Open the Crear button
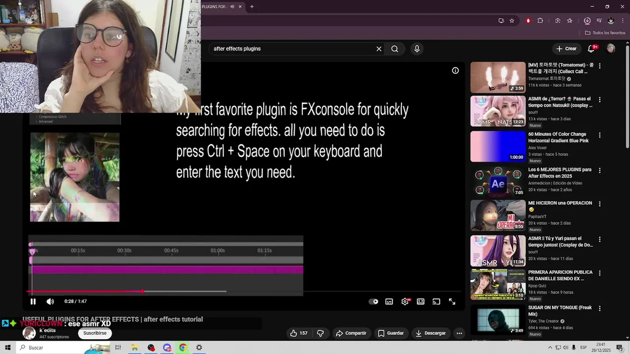This screenshot has width=630, height=354. pyautogui.click(x=567, y=49)
